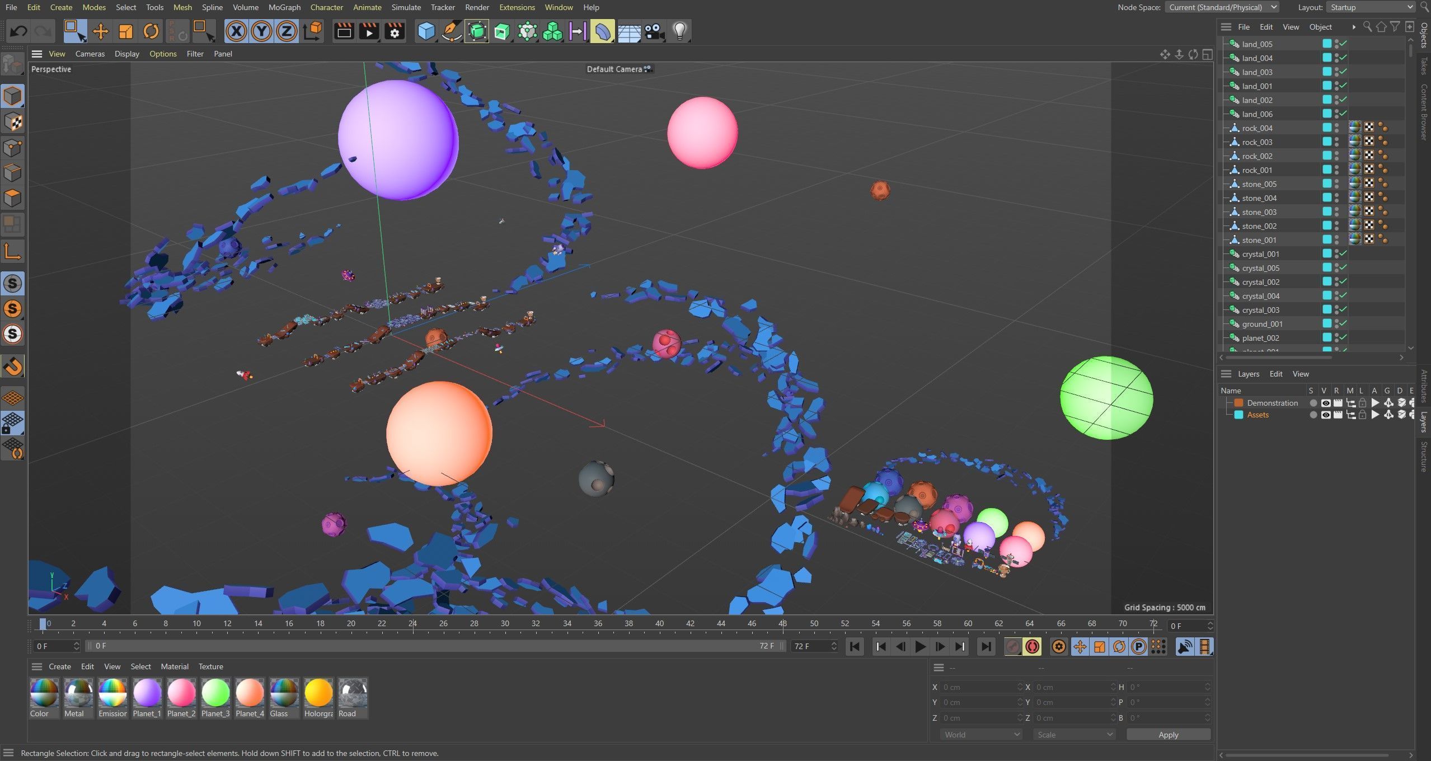Select the Rotate tool in toolbar
The image size is (1431, 761).
coord(151,31)
